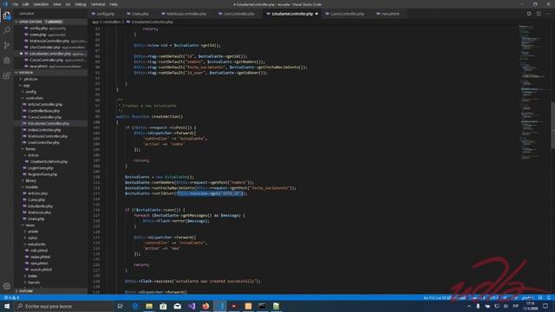Image resolution: width=555 pixels, height=312 pixels.
Task: Open the Source Control view
Action: 7,45
